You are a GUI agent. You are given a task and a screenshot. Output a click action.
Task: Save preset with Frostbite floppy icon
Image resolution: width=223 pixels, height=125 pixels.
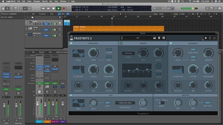154,38
